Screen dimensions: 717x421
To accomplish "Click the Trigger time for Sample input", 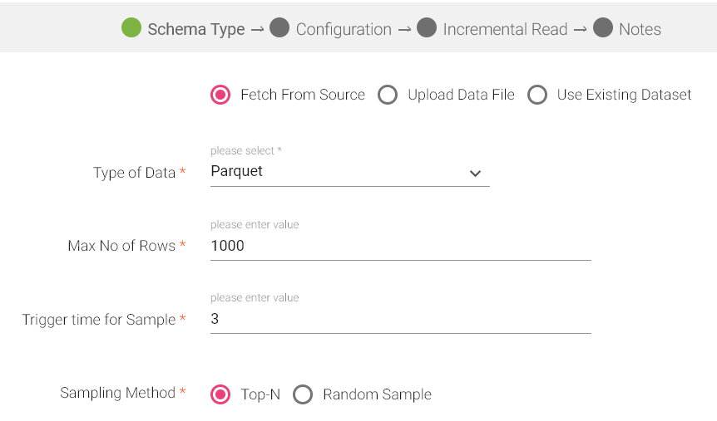I will 400,319.
